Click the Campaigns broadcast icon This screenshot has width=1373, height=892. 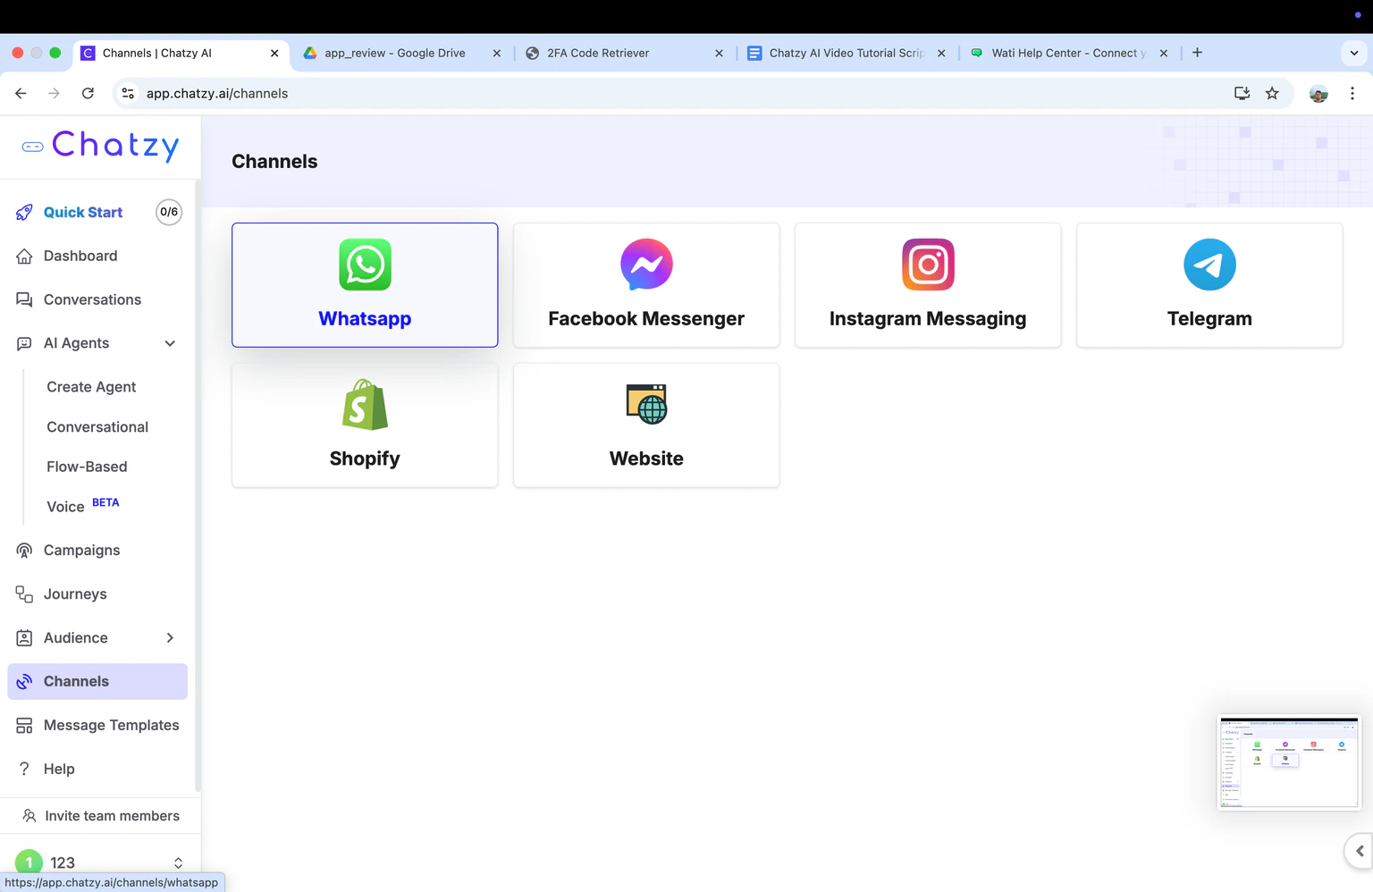coord(24,551)
